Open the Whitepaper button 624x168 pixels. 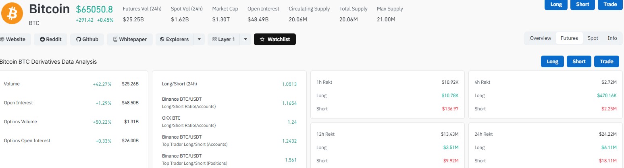tap(130, 39)
